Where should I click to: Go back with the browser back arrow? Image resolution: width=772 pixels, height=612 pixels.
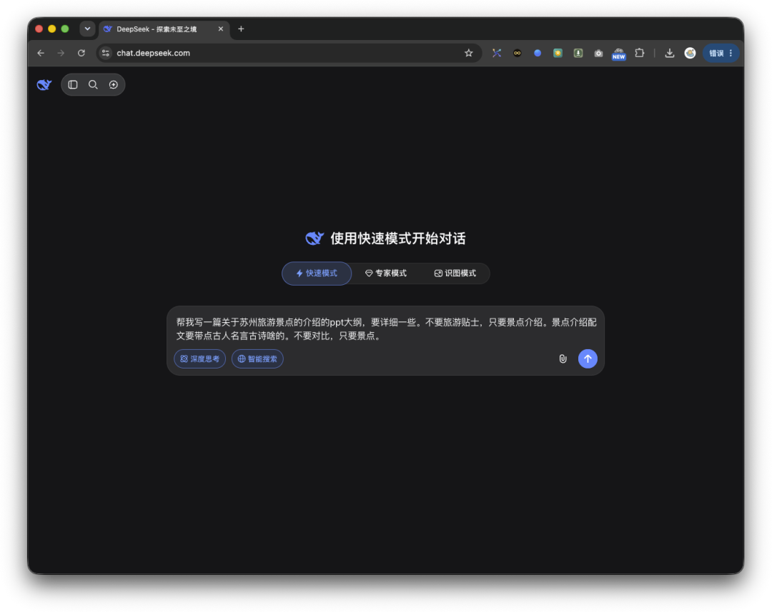tap(41, 53)
